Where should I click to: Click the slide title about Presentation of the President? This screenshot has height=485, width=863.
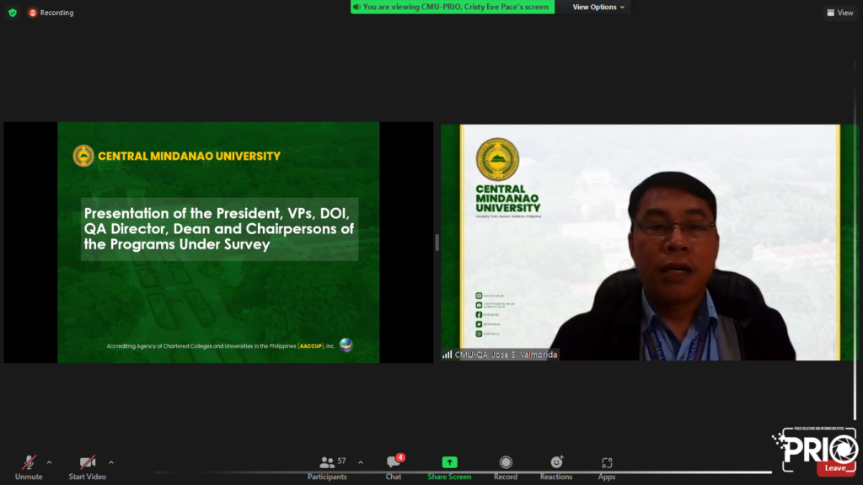point(218,229)
